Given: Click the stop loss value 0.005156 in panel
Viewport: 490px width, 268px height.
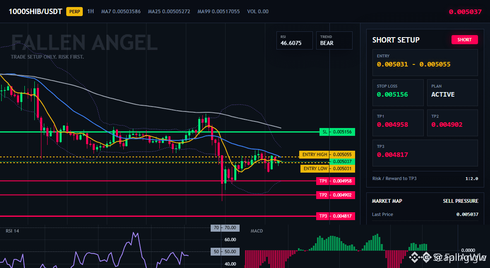Looking at the screenshot, I should 392,94.
